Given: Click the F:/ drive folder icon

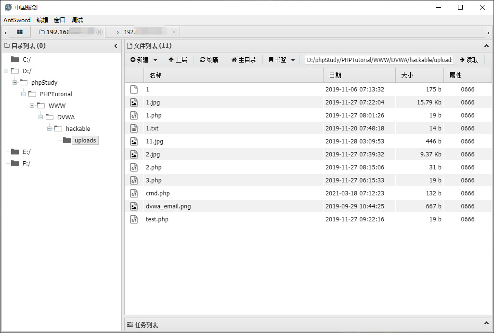Looking at the screenshot, I should pyautogui.click(x=15, y=163).
